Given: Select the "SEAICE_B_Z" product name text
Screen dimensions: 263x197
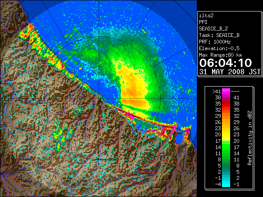Looking at the screenshot, I should pyautogui.click(x=213, y=29).
